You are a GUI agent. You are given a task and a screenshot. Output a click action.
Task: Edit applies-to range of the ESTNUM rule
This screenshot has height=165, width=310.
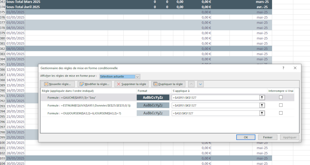click(216, 105)
